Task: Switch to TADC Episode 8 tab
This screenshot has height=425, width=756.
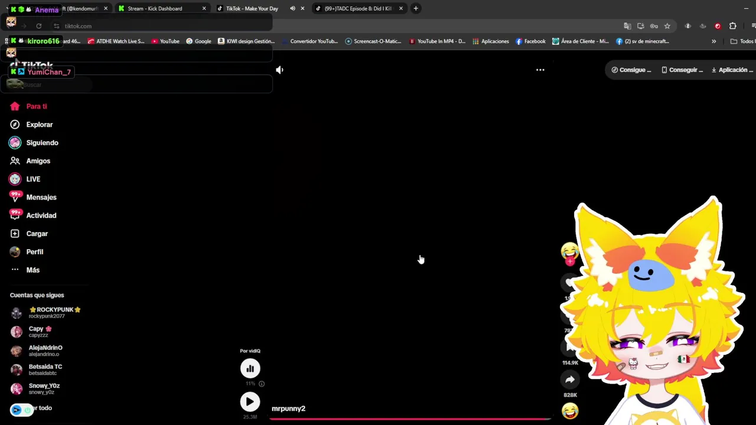Action: 358,8
